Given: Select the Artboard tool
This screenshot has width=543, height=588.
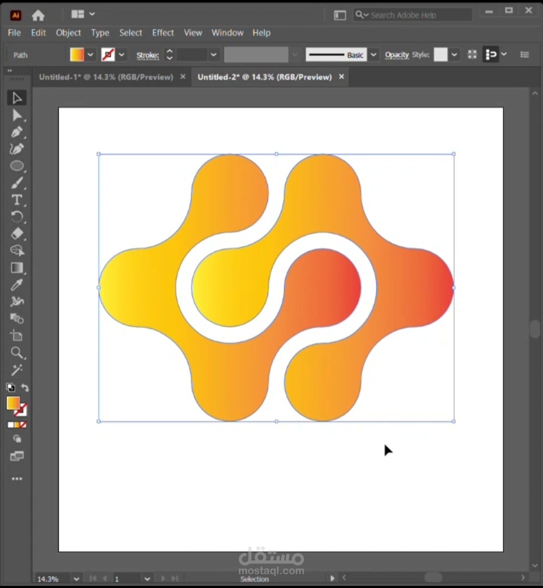Looking at the screenshot, I should point(17,336).
